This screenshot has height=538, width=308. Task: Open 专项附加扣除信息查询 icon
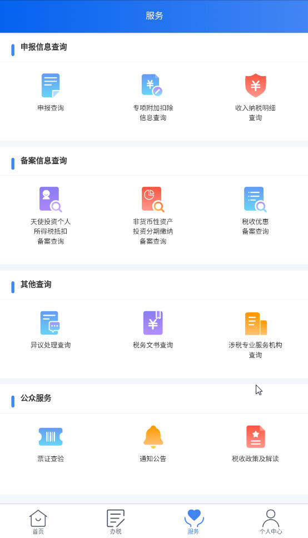coord(152,85)
